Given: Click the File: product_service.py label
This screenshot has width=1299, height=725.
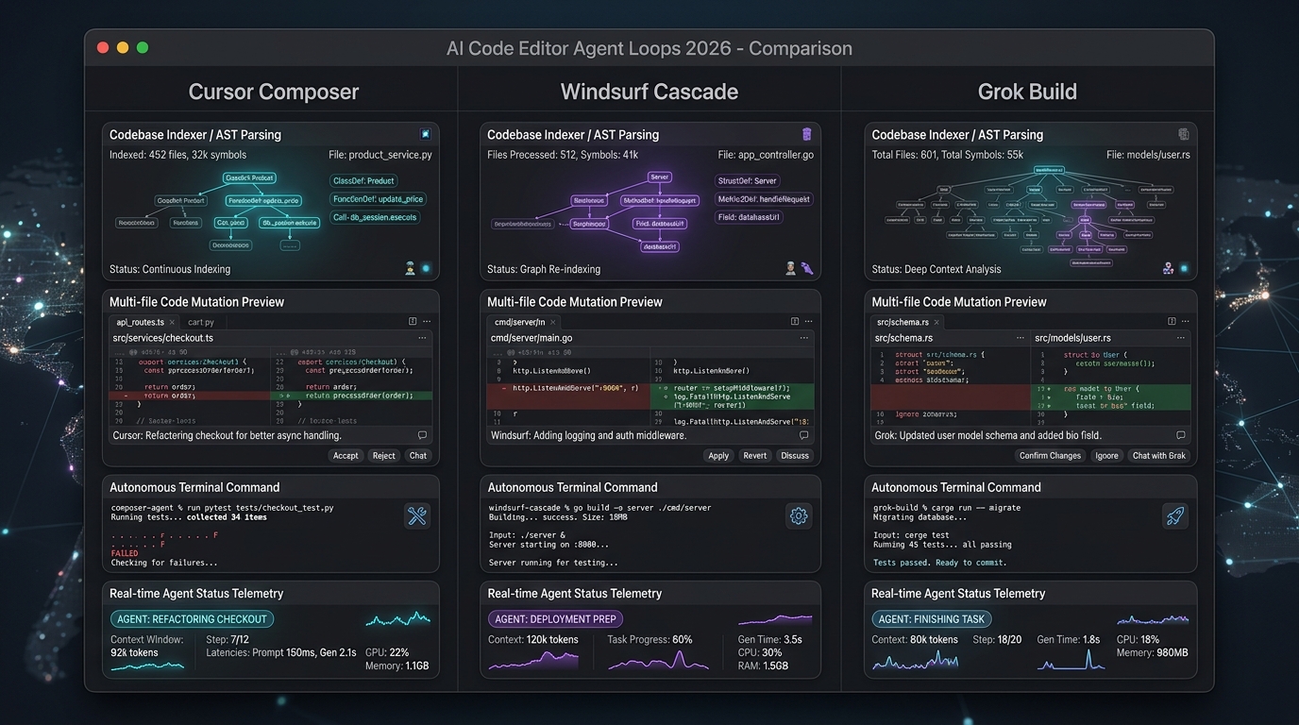Looking at the screenshot, I should click(x=380, y=155).
